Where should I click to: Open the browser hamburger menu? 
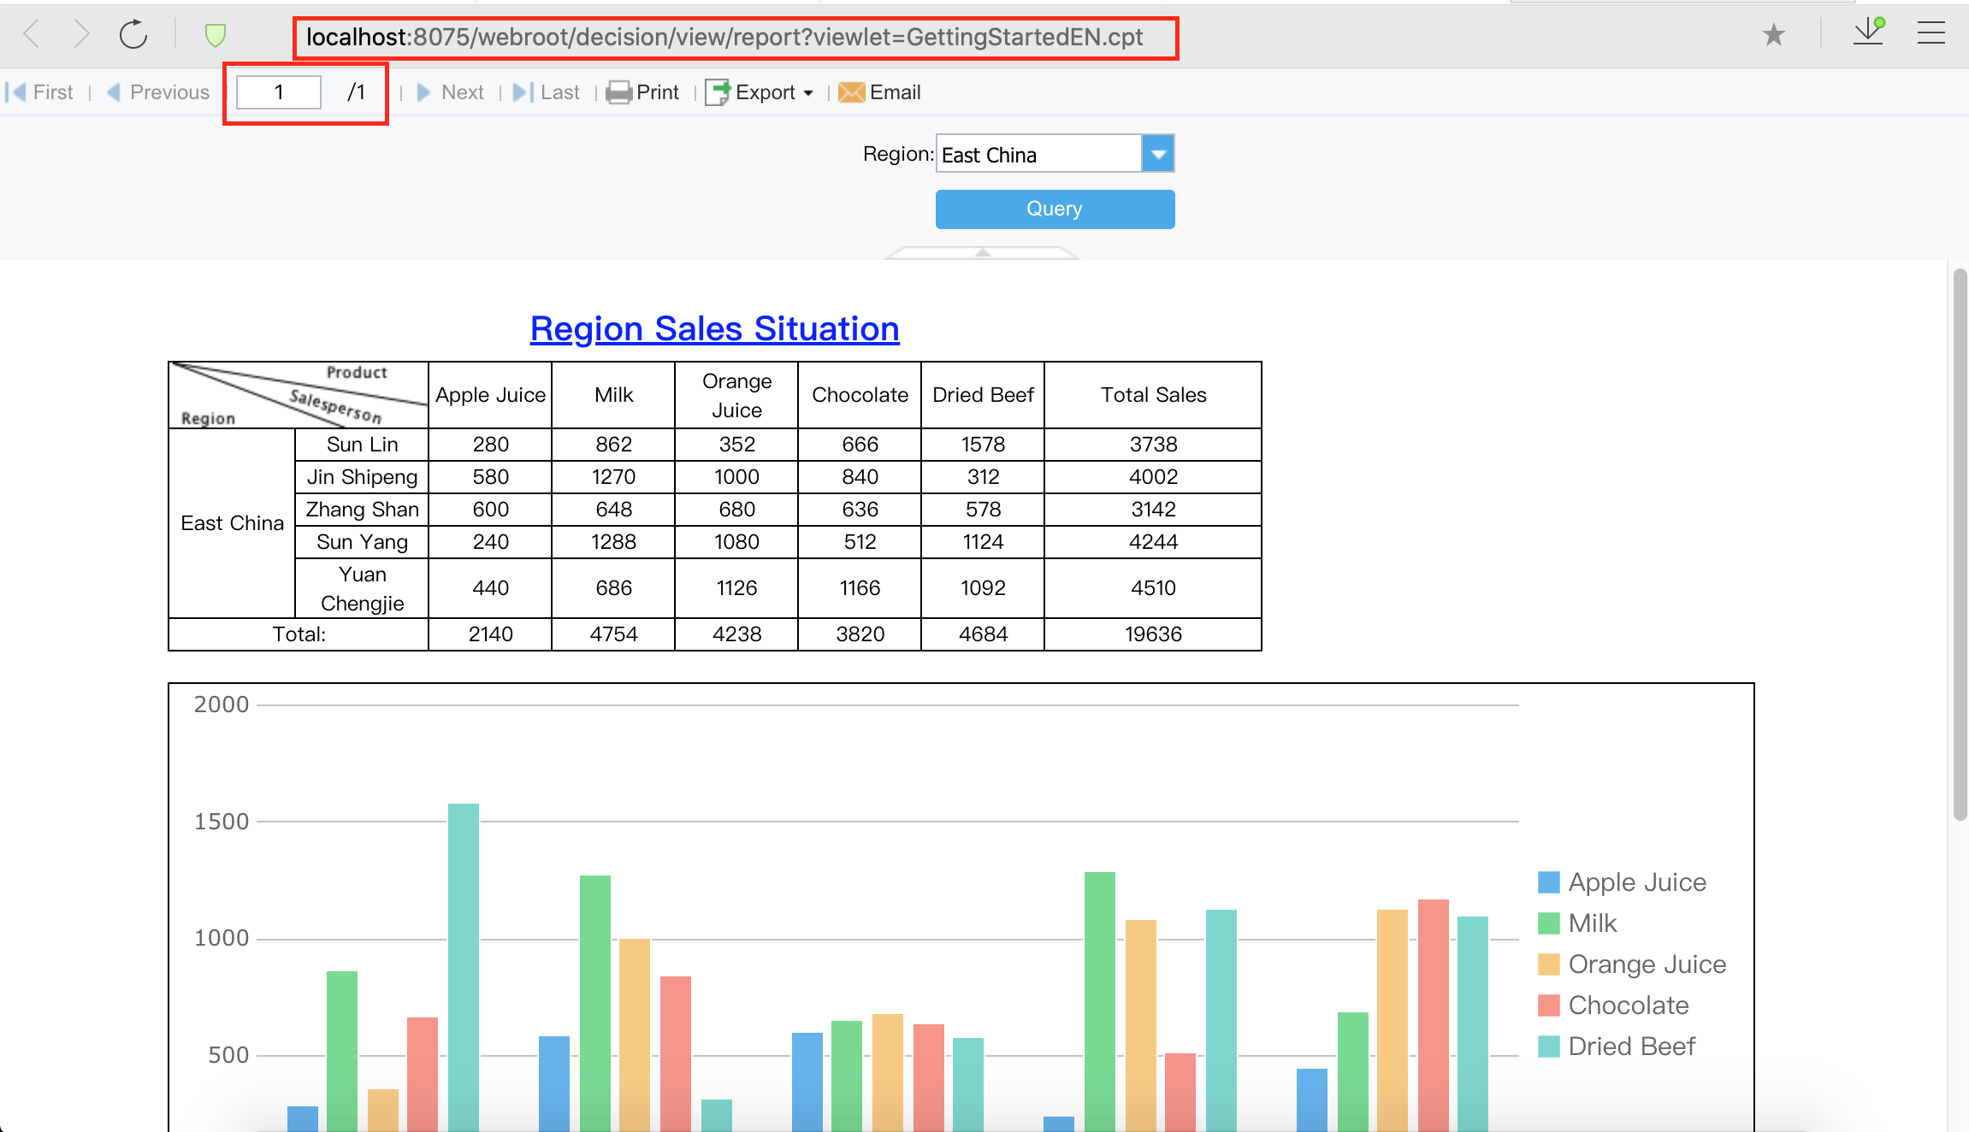[1931, 34]
